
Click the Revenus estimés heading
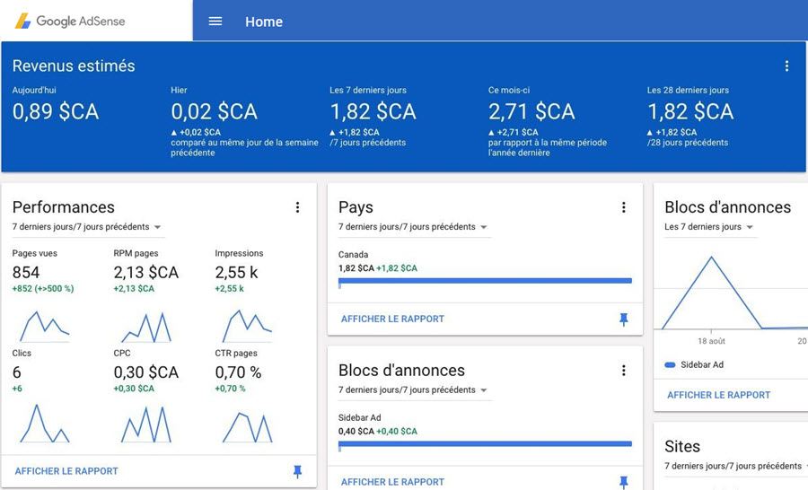click(74, 66)
